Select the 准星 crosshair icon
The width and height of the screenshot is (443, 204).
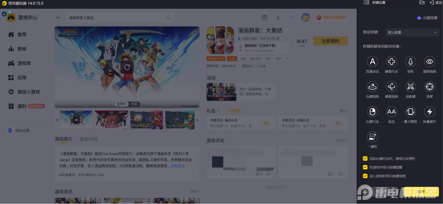coord(429,87)
